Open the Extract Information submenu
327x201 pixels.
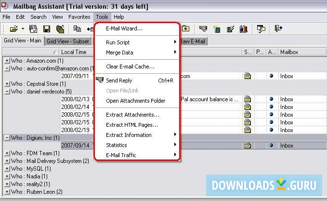click(x=137, y=135)
